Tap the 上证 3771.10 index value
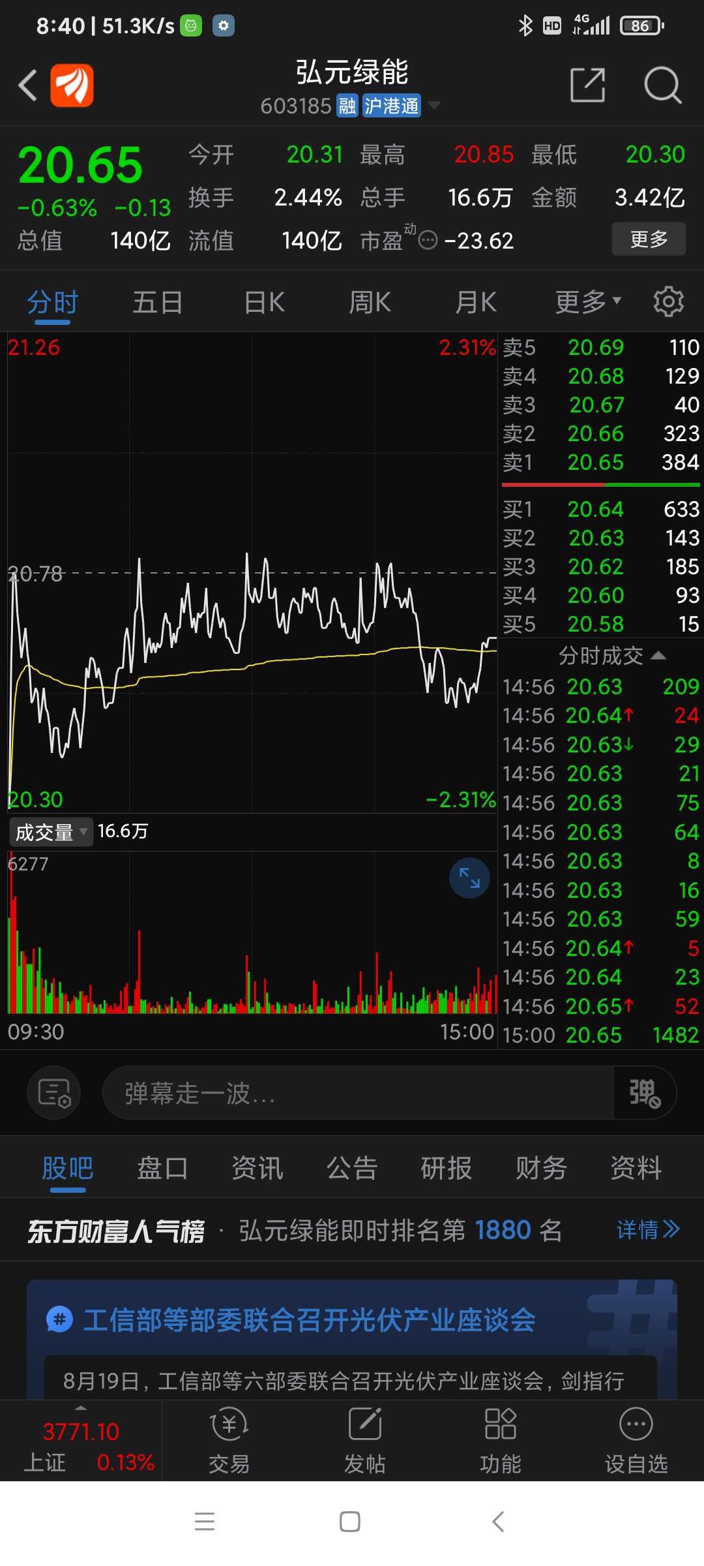Image resolution: width=704 pixels, height=1566 pixels. 81,1432
